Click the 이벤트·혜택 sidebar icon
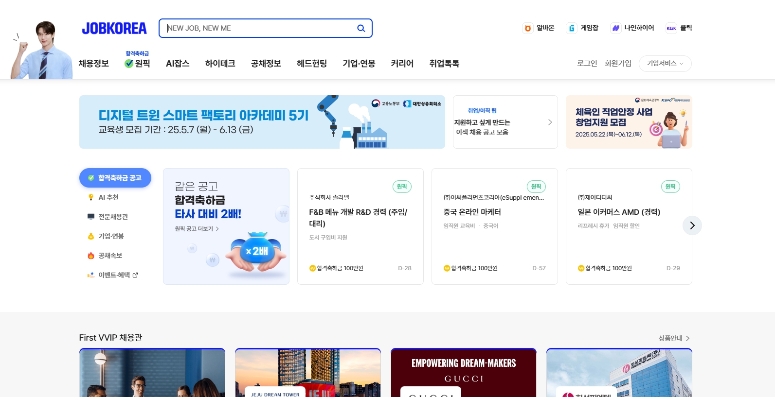Image resolution: width=775 pixels, height=397 pixels. (x=90, y=275)
